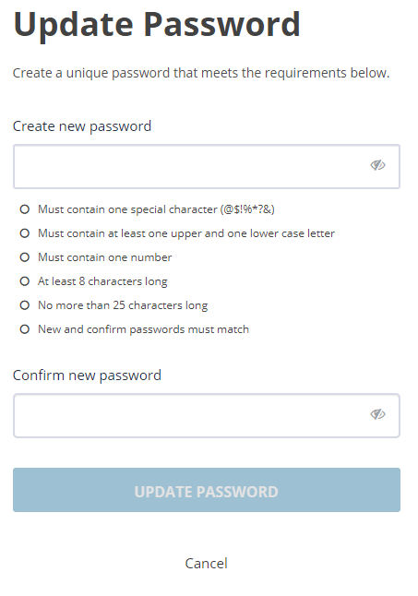Click the special character requirement text
Image resolution: width=418 pixels, height=596 pixels.
click(156, 209)
